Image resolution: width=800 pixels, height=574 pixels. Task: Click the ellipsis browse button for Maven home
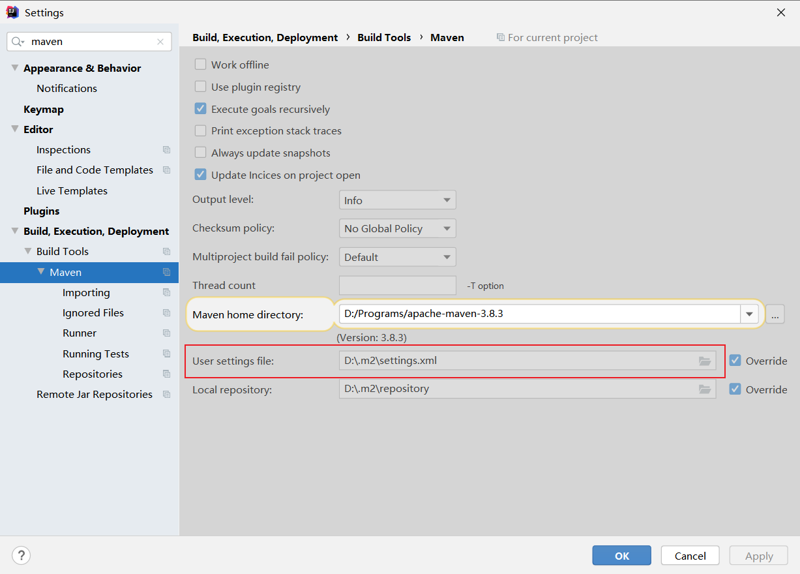click(x=775, y=314)
